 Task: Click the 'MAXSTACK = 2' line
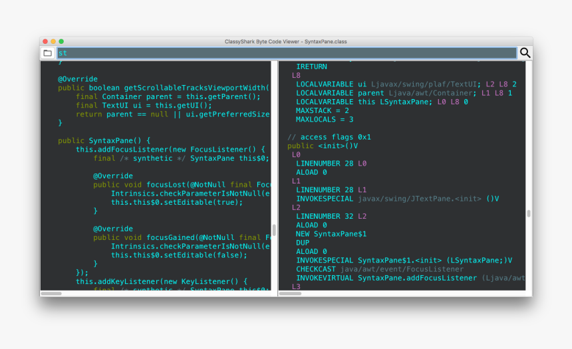322,110
